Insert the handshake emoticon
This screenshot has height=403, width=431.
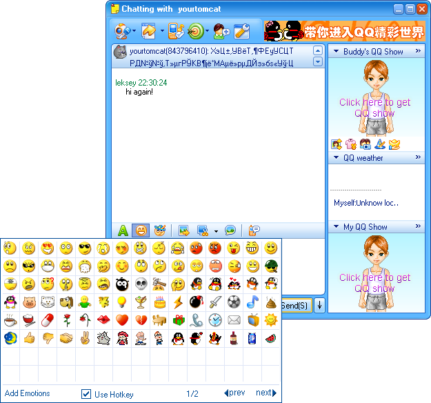pyautogui.click(x=66, y=338)
